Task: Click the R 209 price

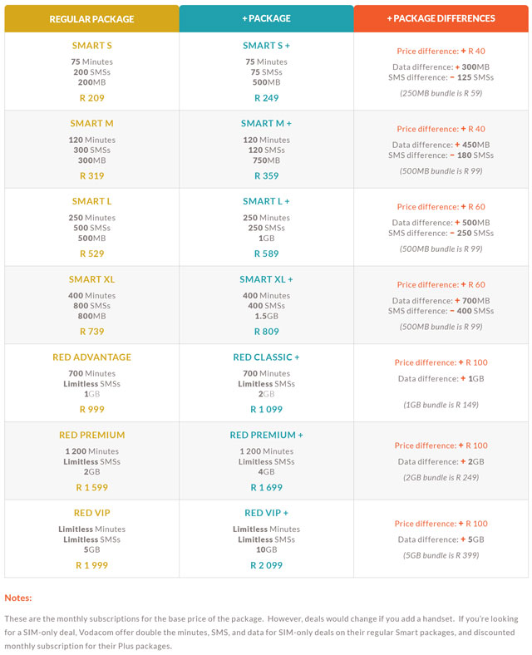Action: click(x=91, y=98)
